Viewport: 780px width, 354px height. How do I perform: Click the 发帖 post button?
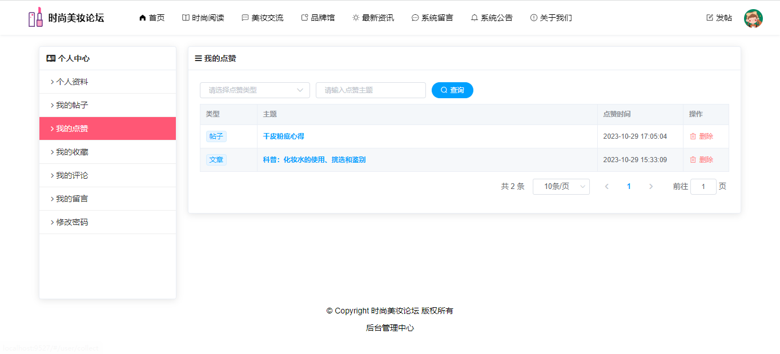[x=719, y=18]
